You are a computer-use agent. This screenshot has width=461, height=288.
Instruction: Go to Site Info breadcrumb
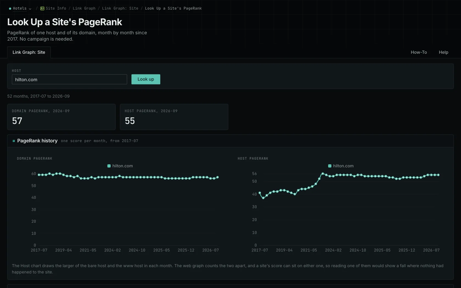pyautogui.click(x=56, y=9)
